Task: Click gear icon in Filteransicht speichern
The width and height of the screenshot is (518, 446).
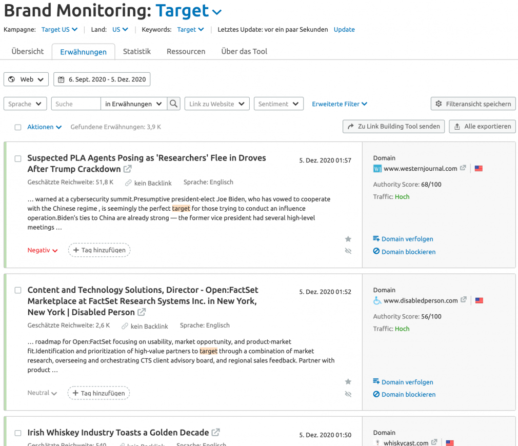Action: click(439, 104)
